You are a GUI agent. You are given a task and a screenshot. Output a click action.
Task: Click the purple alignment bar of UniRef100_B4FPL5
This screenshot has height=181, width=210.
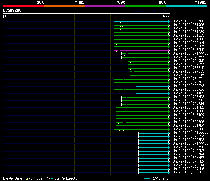141,50
